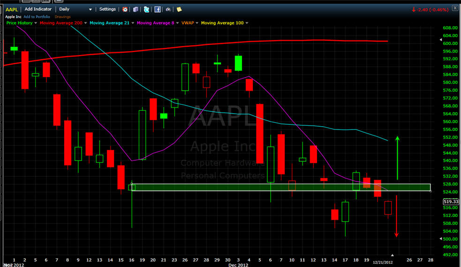Click the binoculars lookup icon
461x267 pixels.
[x=168, y=9]
